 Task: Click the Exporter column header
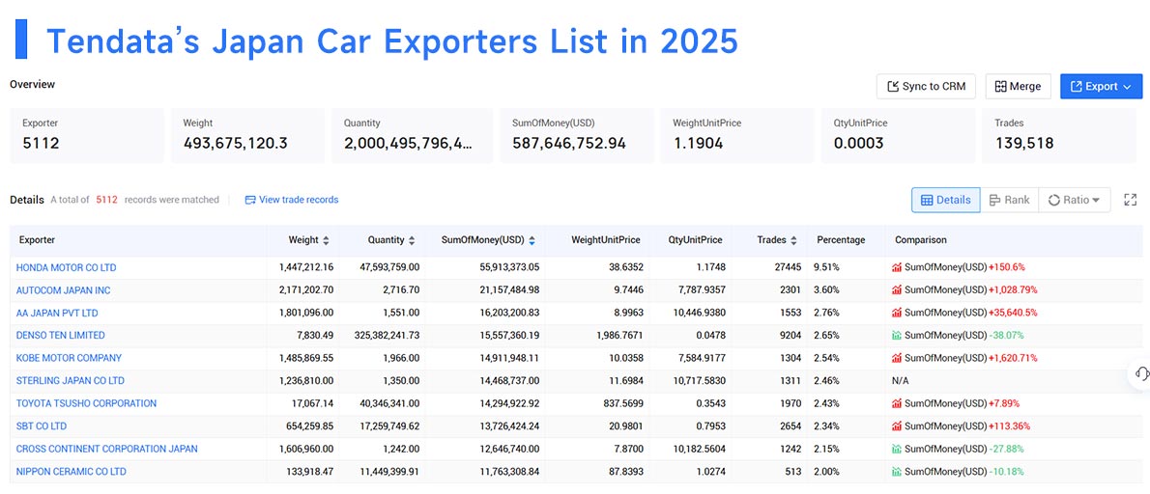(37, 240)
